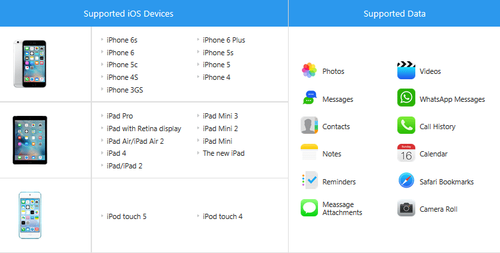Click the Reminders checkmark icon
The height and width of the screenshot is (253, 500).
[309, 180]
